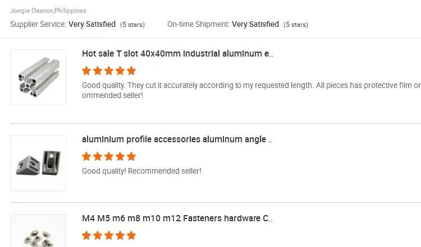Image resolution: width=421 pixels, height=247 pixels.
Task: Click the fifth star of angle bracket review
Action: tap(131, 156)
